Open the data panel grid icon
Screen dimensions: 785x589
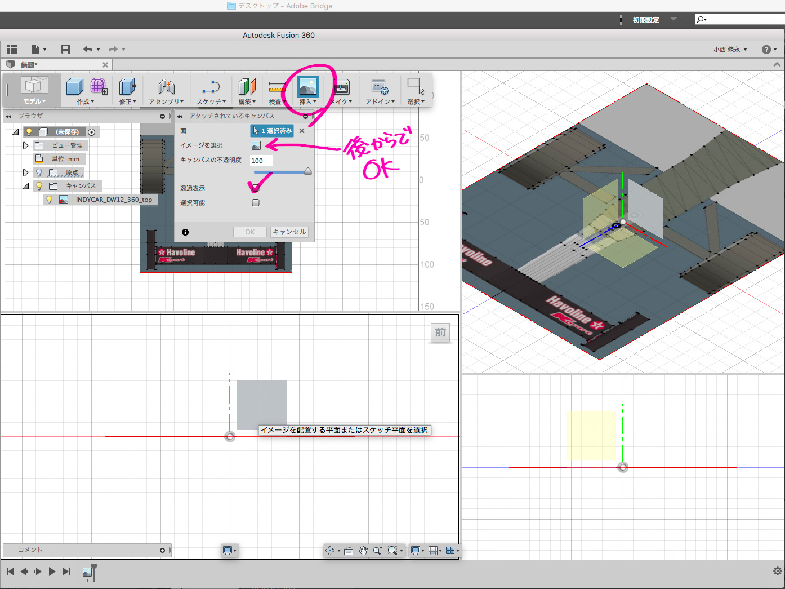click(12, 50)
